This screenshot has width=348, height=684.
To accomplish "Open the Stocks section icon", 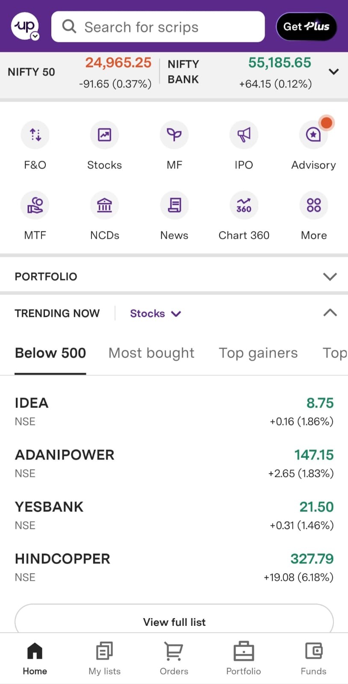I will (104, 135).
